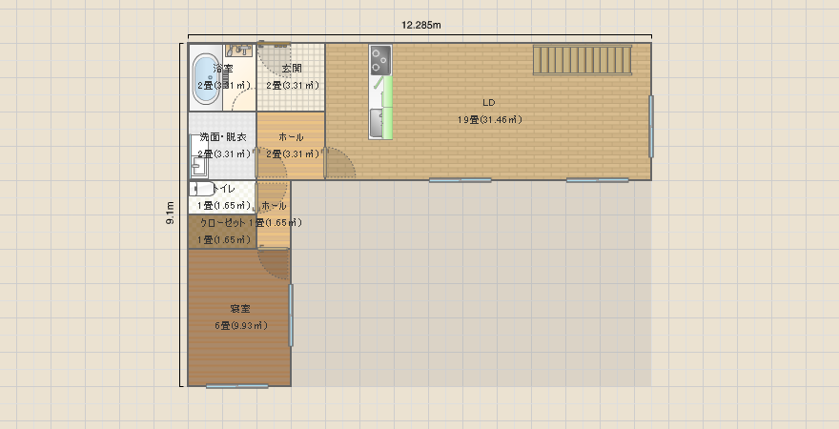Click the トイレ room label
Viewport: 839px width, 429px height.
click(224, 189)
